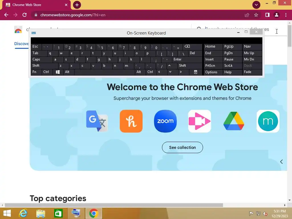Click the Google Translate extension icon
The image size is (292, 219).
97,121
